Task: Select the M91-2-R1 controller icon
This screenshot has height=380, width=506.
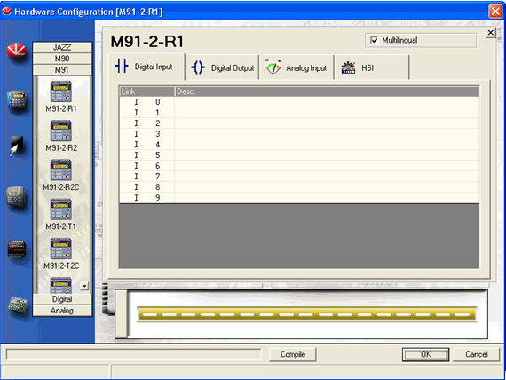Action: [x=61, y=91]
